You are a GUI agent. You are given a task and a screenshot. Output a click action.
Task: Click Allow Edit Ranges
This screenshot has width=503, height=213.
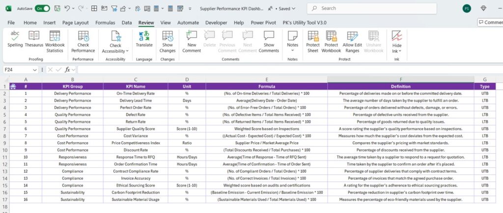[x=352, y=42]
